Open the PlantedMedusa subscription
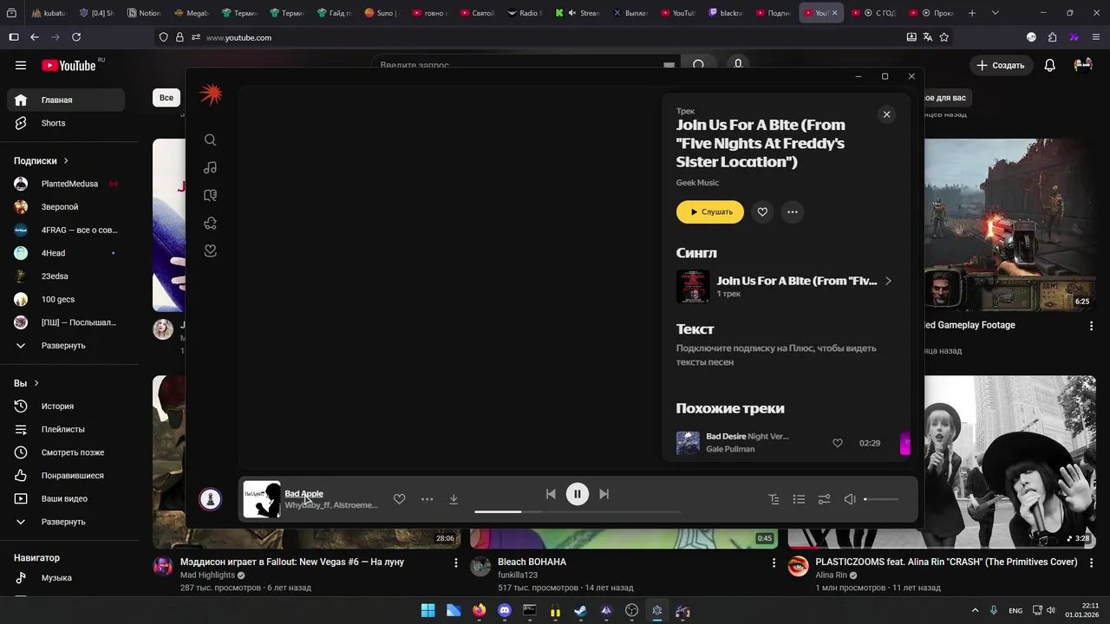The width and height of the screenshot is (1110, 624). [x=66, y=184]
